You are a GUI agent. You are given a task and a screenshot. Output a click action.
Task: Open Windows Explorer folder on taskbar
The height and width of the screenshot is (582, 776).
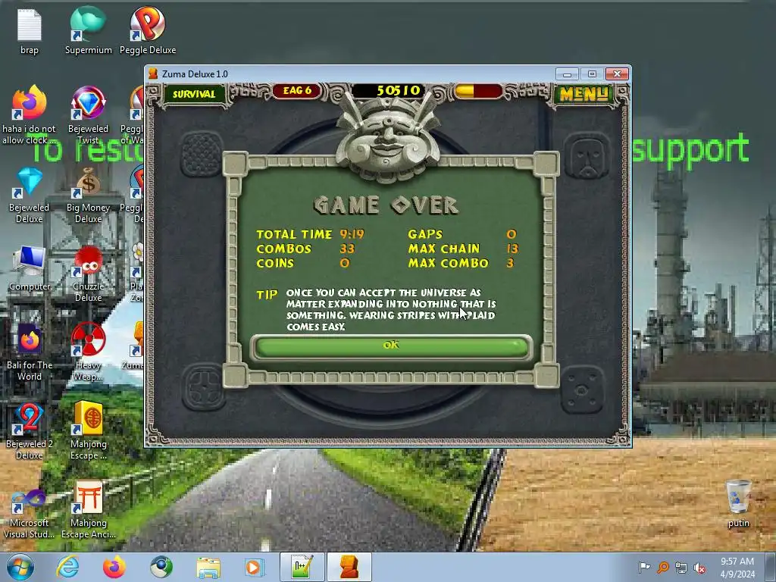[208, 567]
